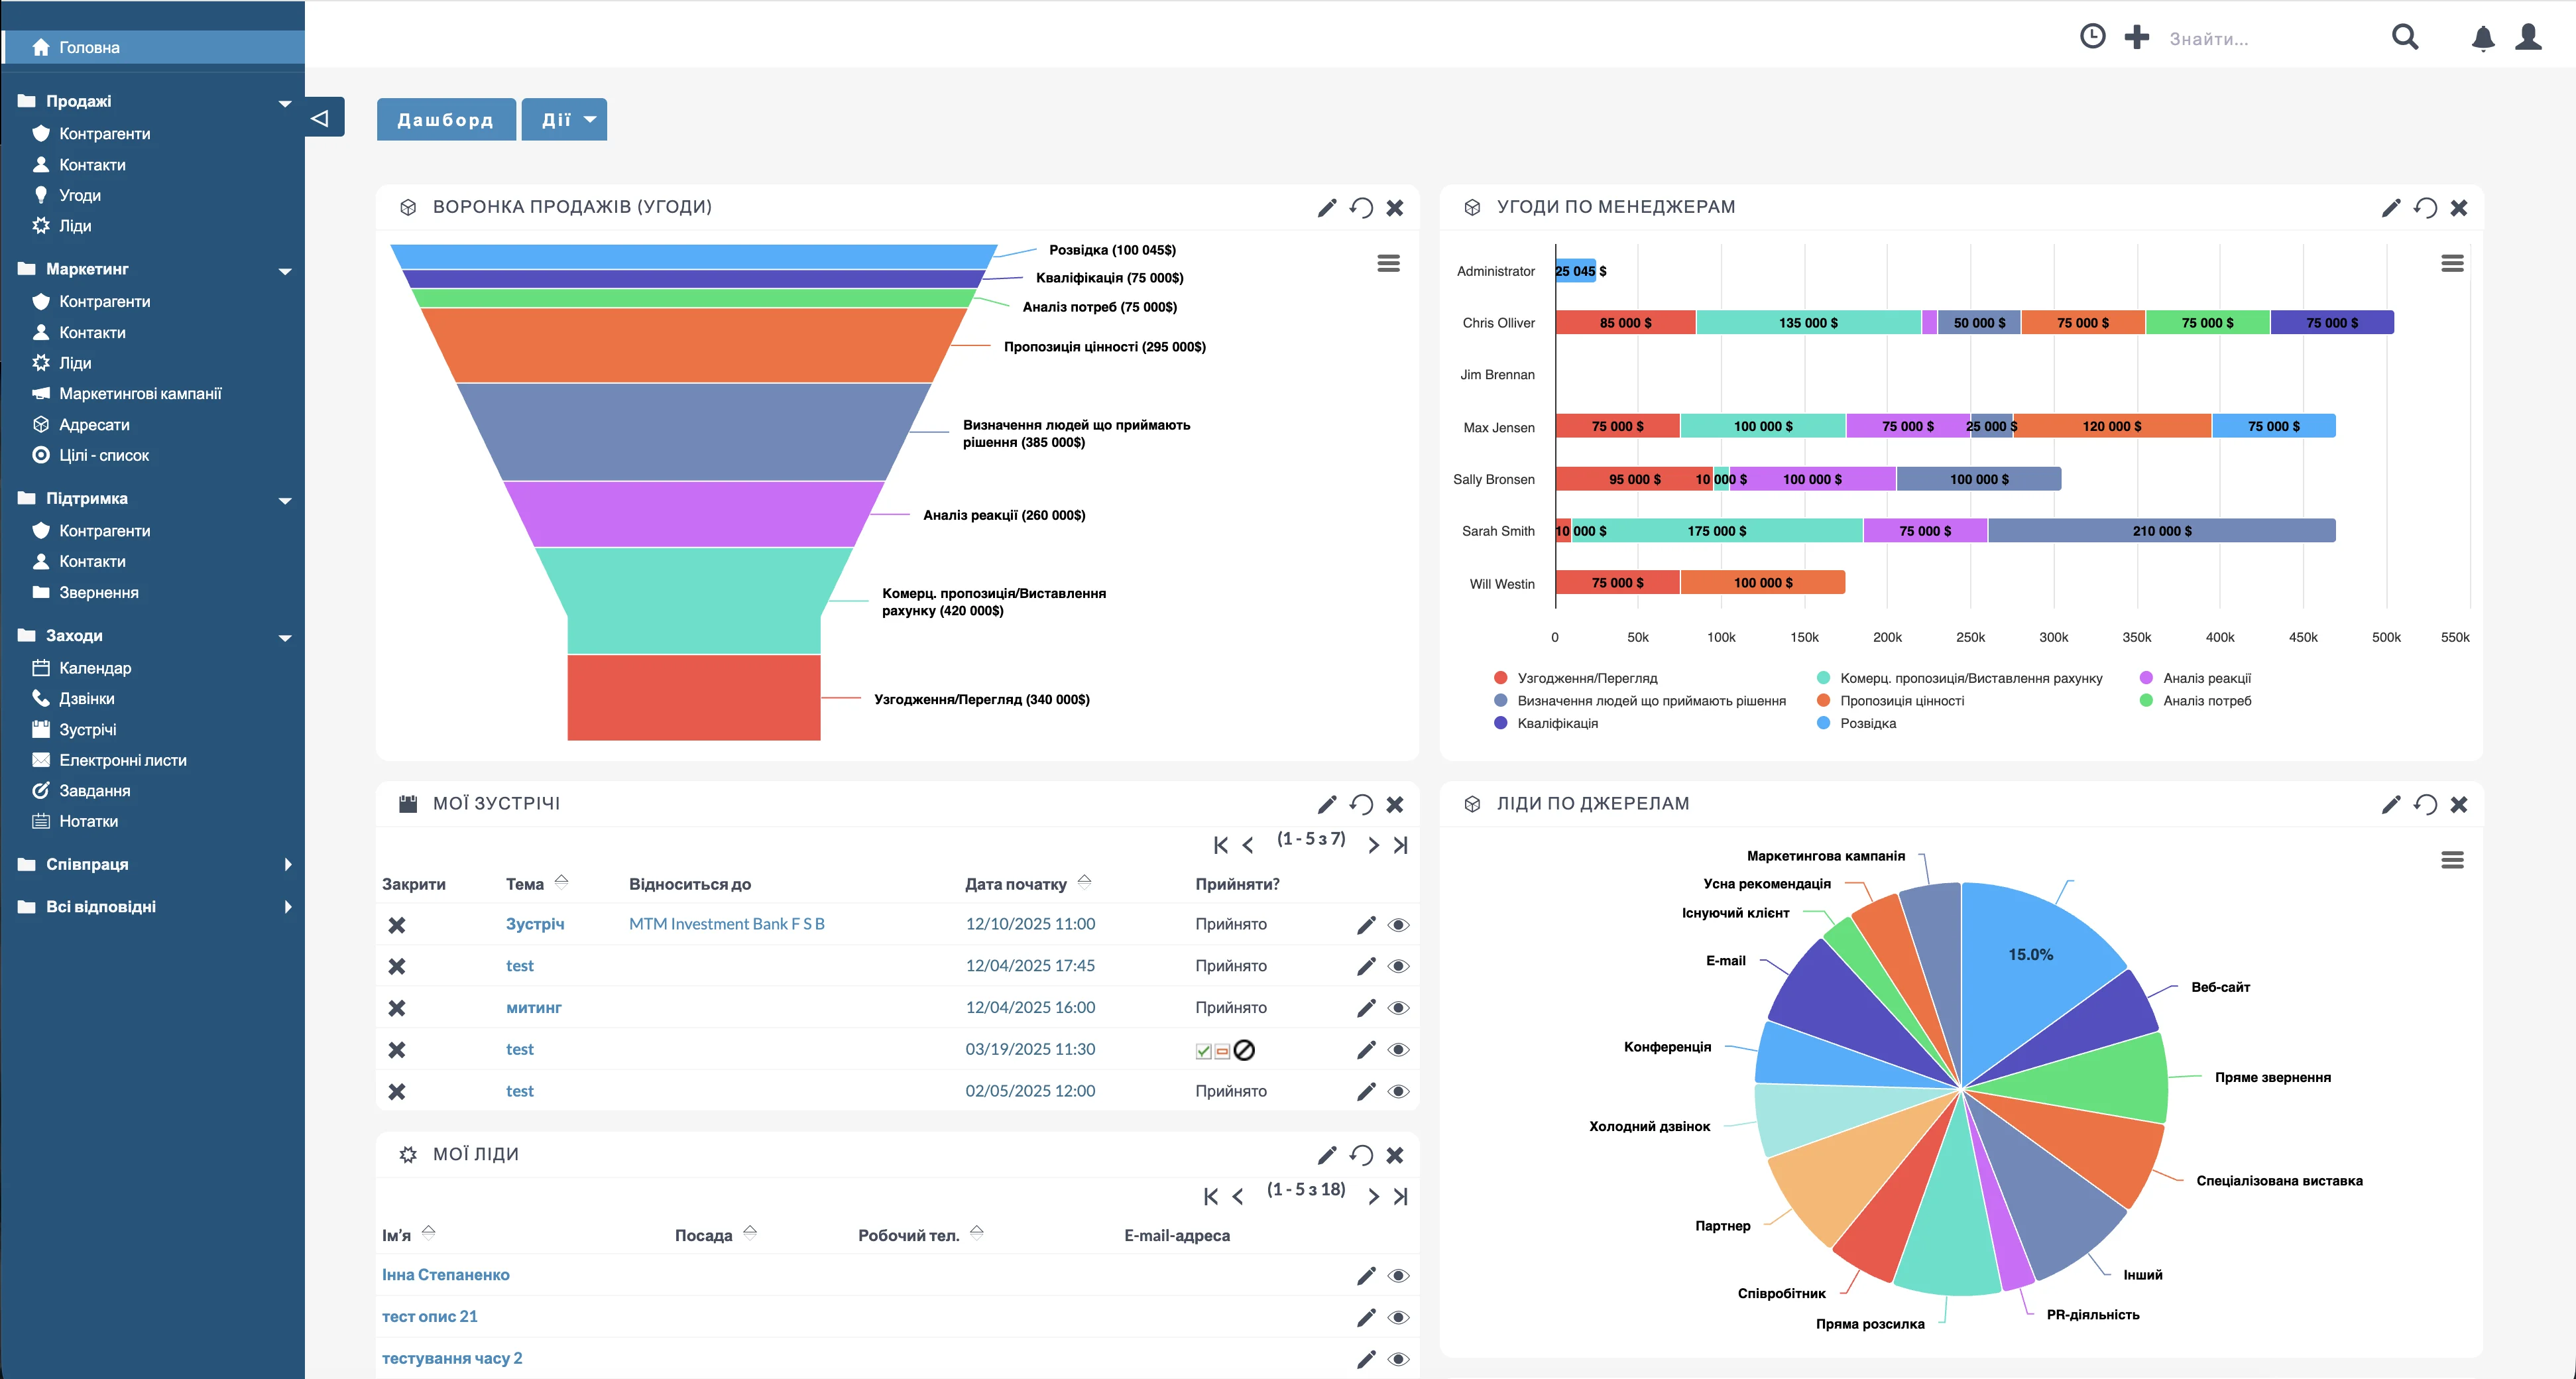The height and width of the screenshot is (1379, 2576).
Task: Expand the Співпраця sidebar section
Action: pyautogui.click(x=287, y=864)
